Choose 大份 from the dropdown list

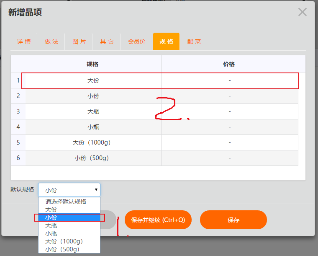[69, 209]
